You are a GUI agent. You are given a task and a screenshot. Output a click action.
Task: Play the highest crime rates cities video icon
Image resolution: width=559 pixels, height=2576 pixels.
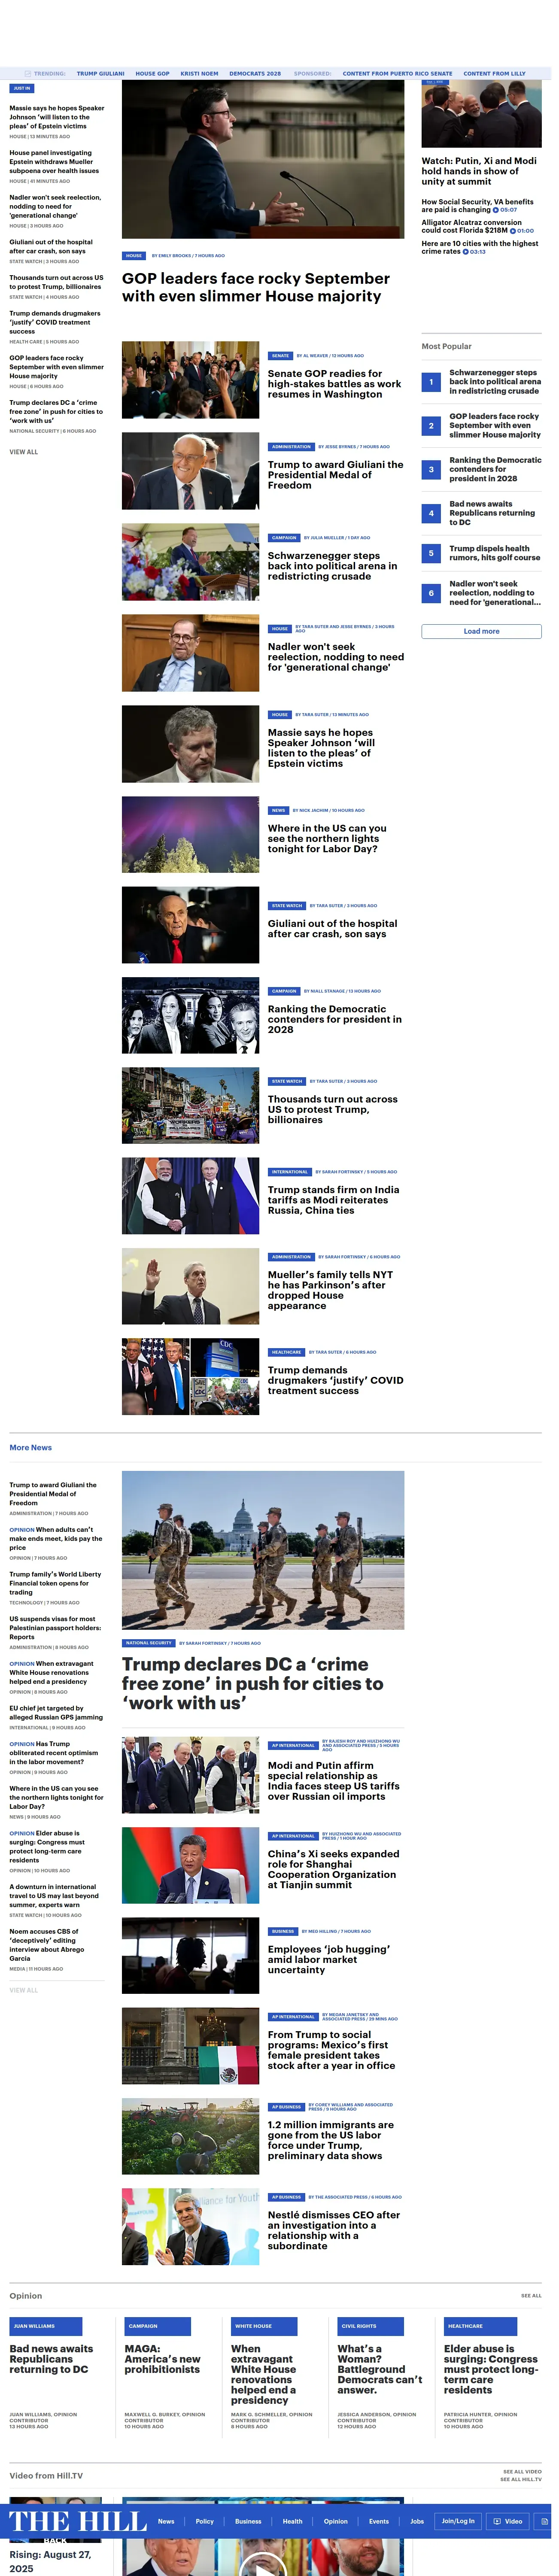tap(465, 252)
